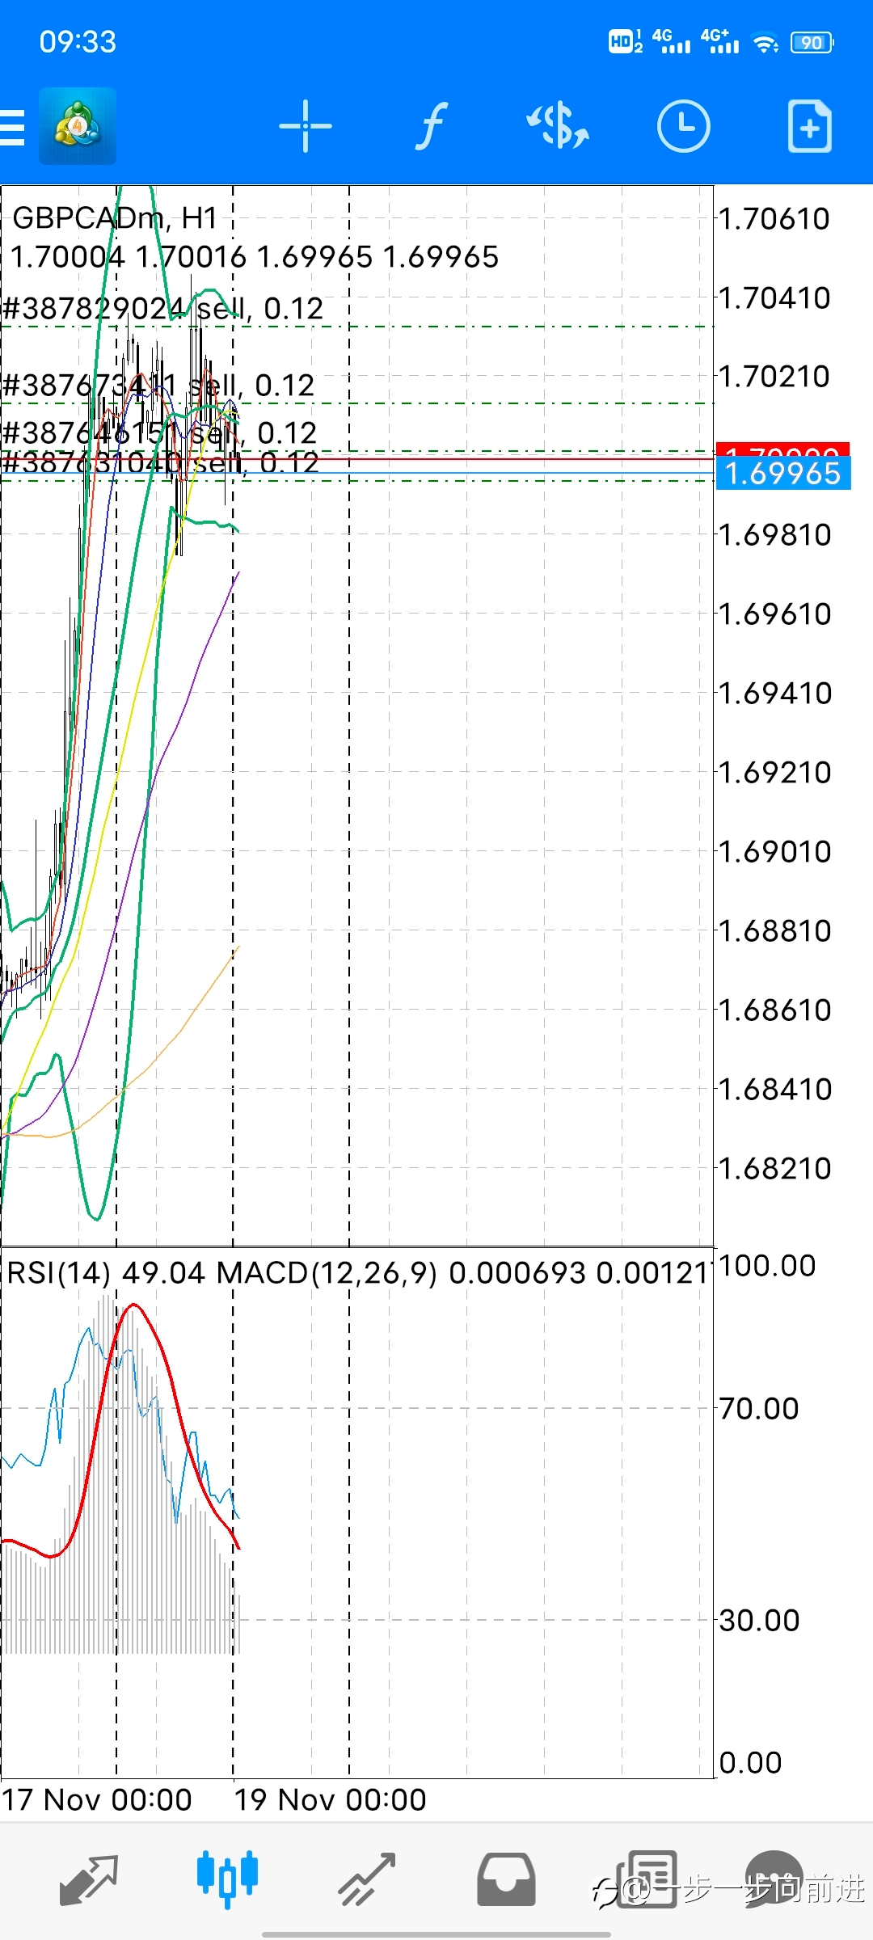Tap the OHLC values line 1.70004 1.70016
The height and width of the screenshot is (1940, 873).
point(255,257)
